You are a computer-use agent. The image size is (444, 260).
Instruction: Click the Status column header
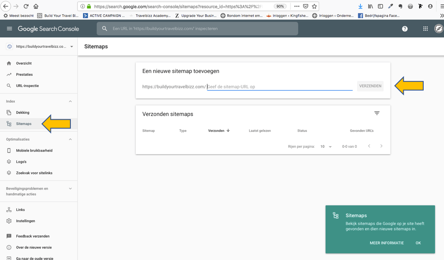302,130
